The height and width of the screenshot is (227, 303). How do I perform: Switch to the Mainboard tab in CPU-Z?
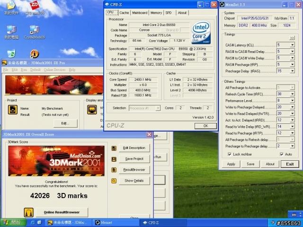click(x=139, y=13)
